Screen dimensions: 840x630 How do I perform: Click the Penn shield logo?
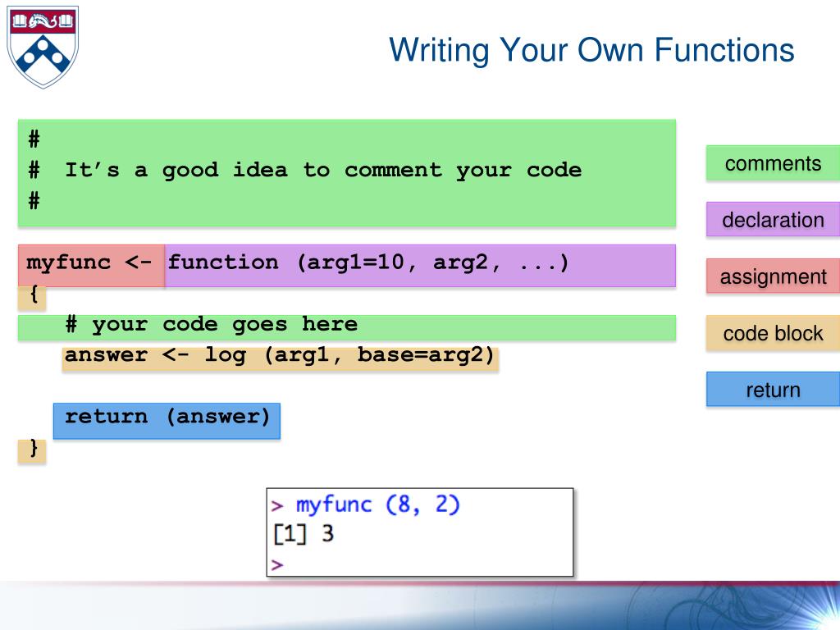pos(43,47)
